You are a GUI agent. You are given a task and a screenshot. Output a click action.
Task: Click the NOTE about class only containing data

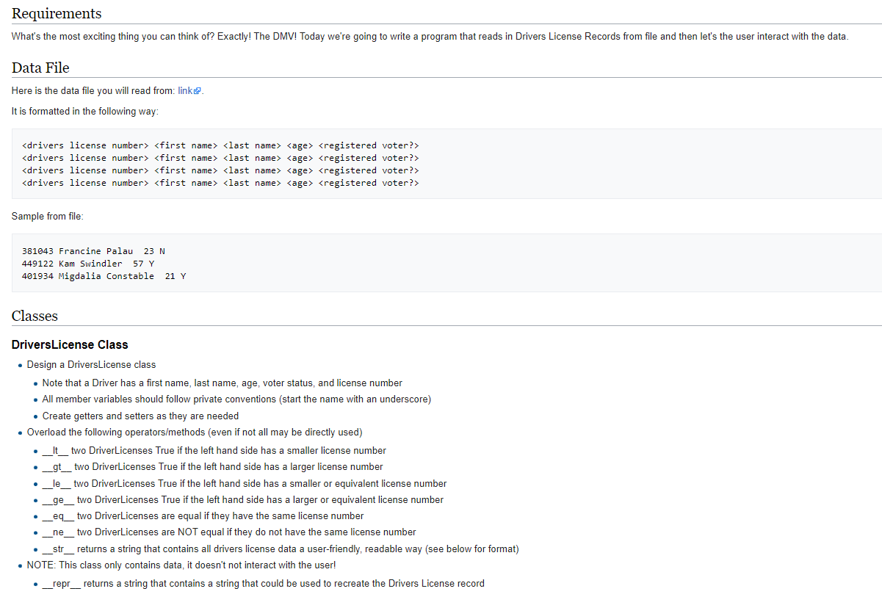[181, 565]
